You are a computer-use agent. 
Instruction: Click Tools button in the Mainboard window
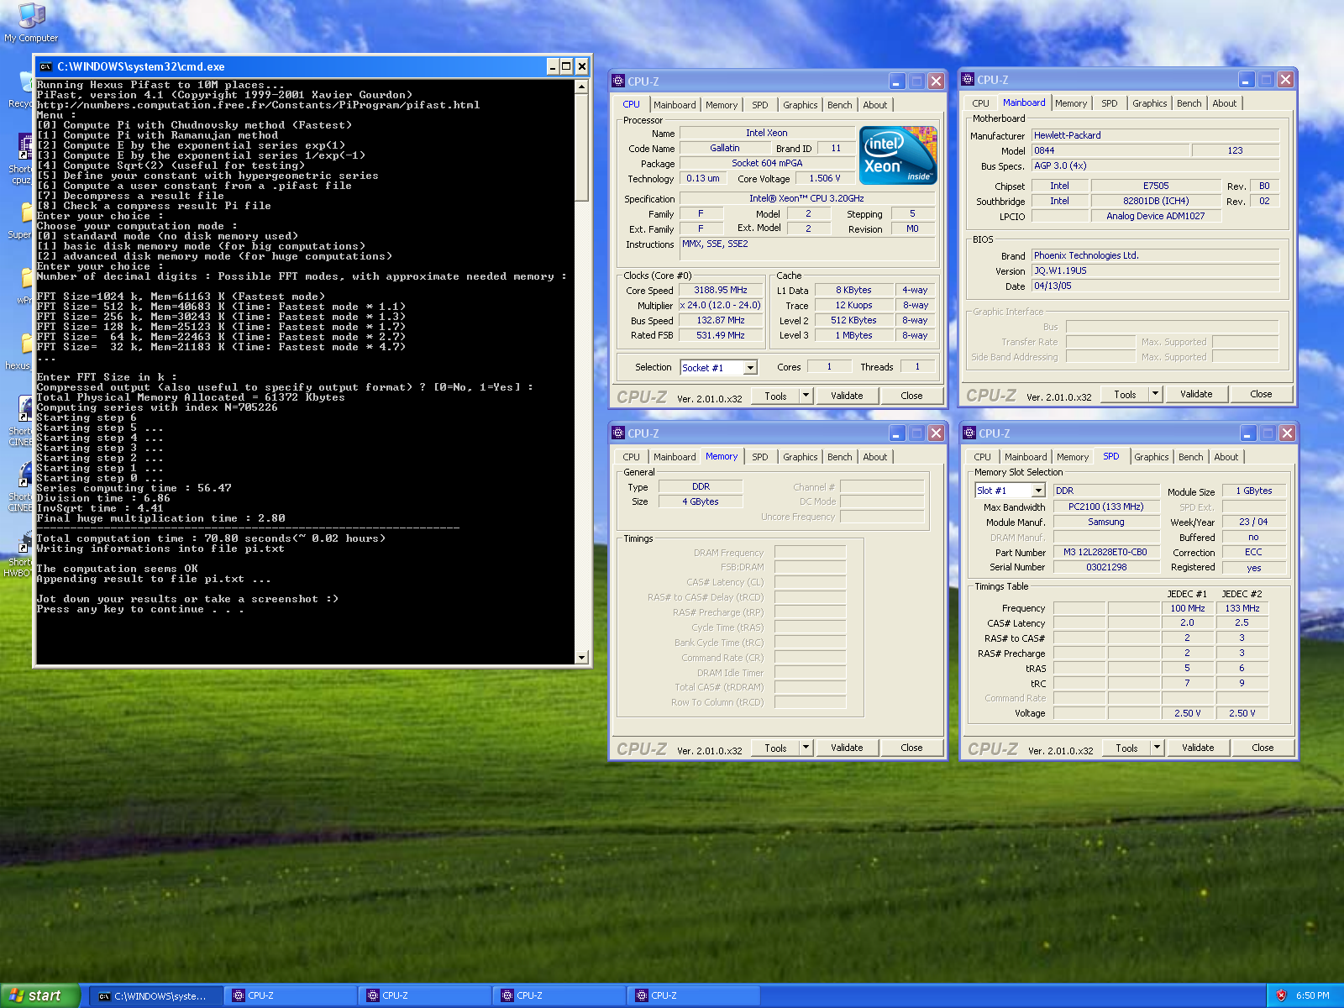coord(1125,394)
